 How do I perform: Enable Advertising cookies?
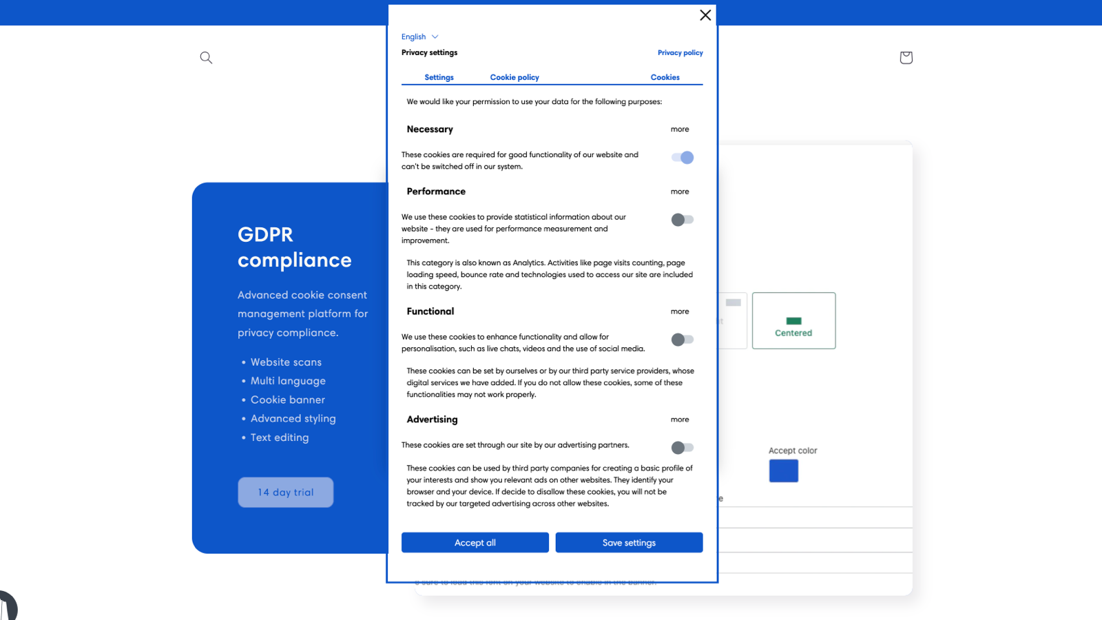coord(682,447)
